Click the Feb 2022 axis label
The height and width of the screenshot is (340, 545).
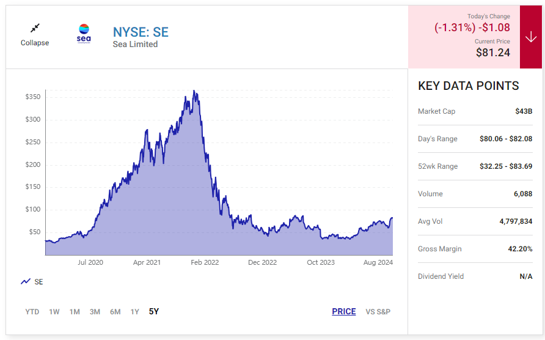[204, 262]
